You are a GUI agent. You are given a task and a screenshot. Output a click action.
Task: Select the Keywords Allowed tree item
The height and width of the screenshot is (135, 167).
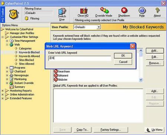[x=29, y=56]
